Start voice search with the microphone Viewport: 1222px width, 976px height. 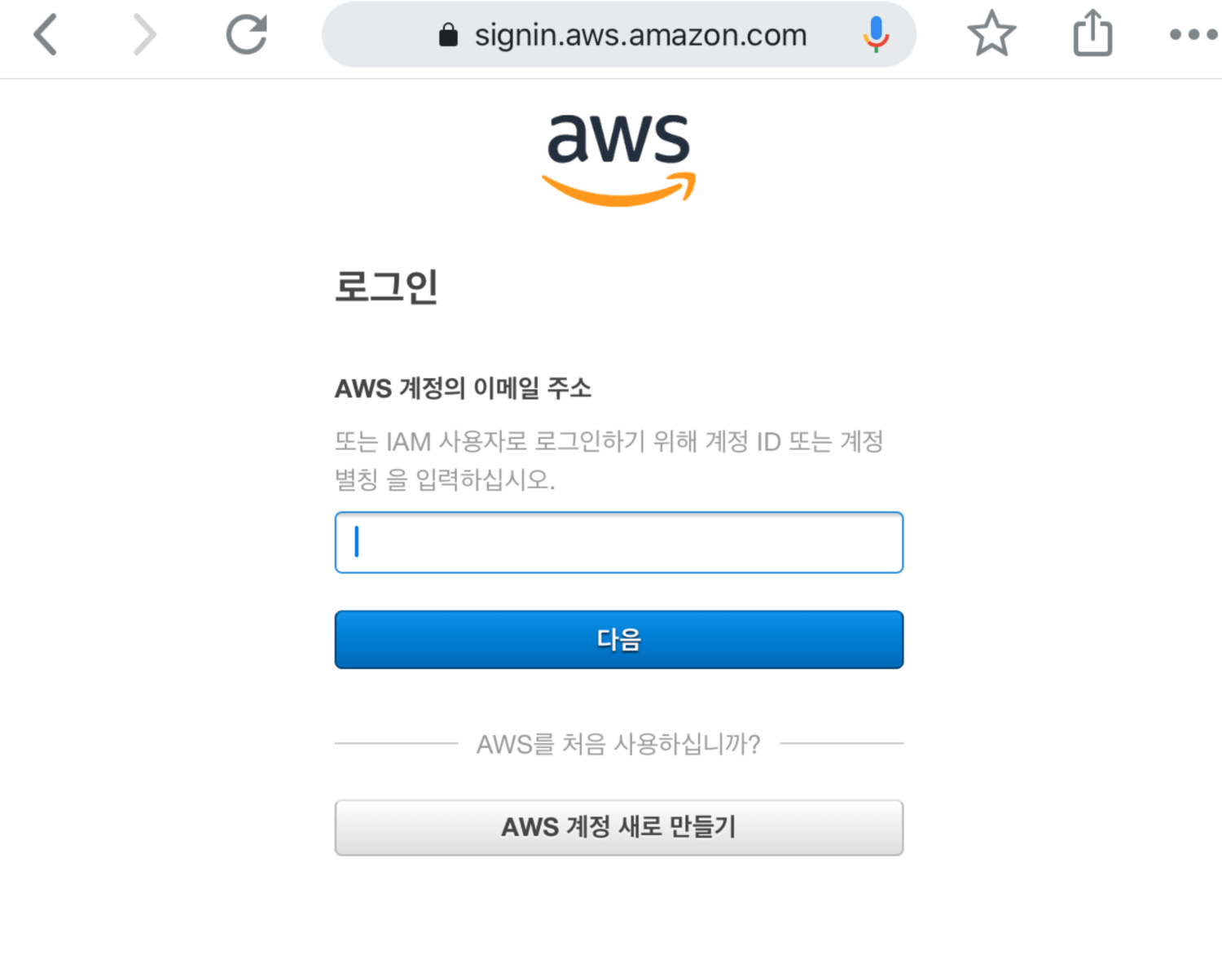tap(876, 35)
